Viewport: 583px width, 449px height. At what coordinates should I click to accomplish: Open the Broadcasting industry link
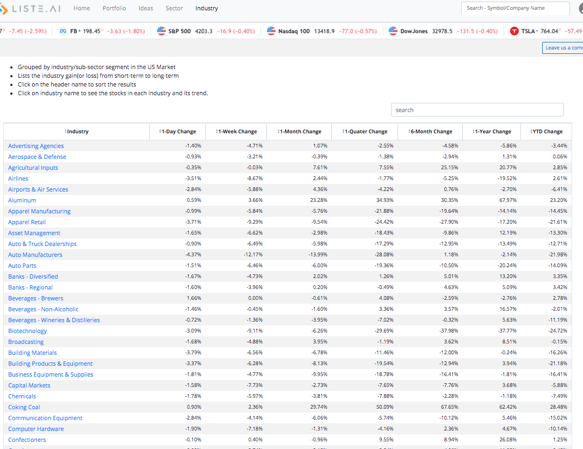click(x=26, y=341)
